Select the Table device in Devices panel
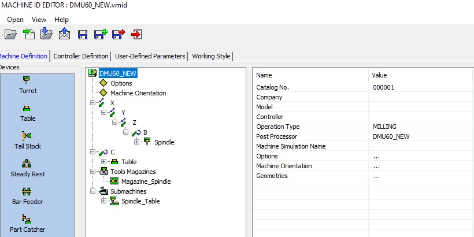The image size is (474, 237). click(x=28, y=112)
